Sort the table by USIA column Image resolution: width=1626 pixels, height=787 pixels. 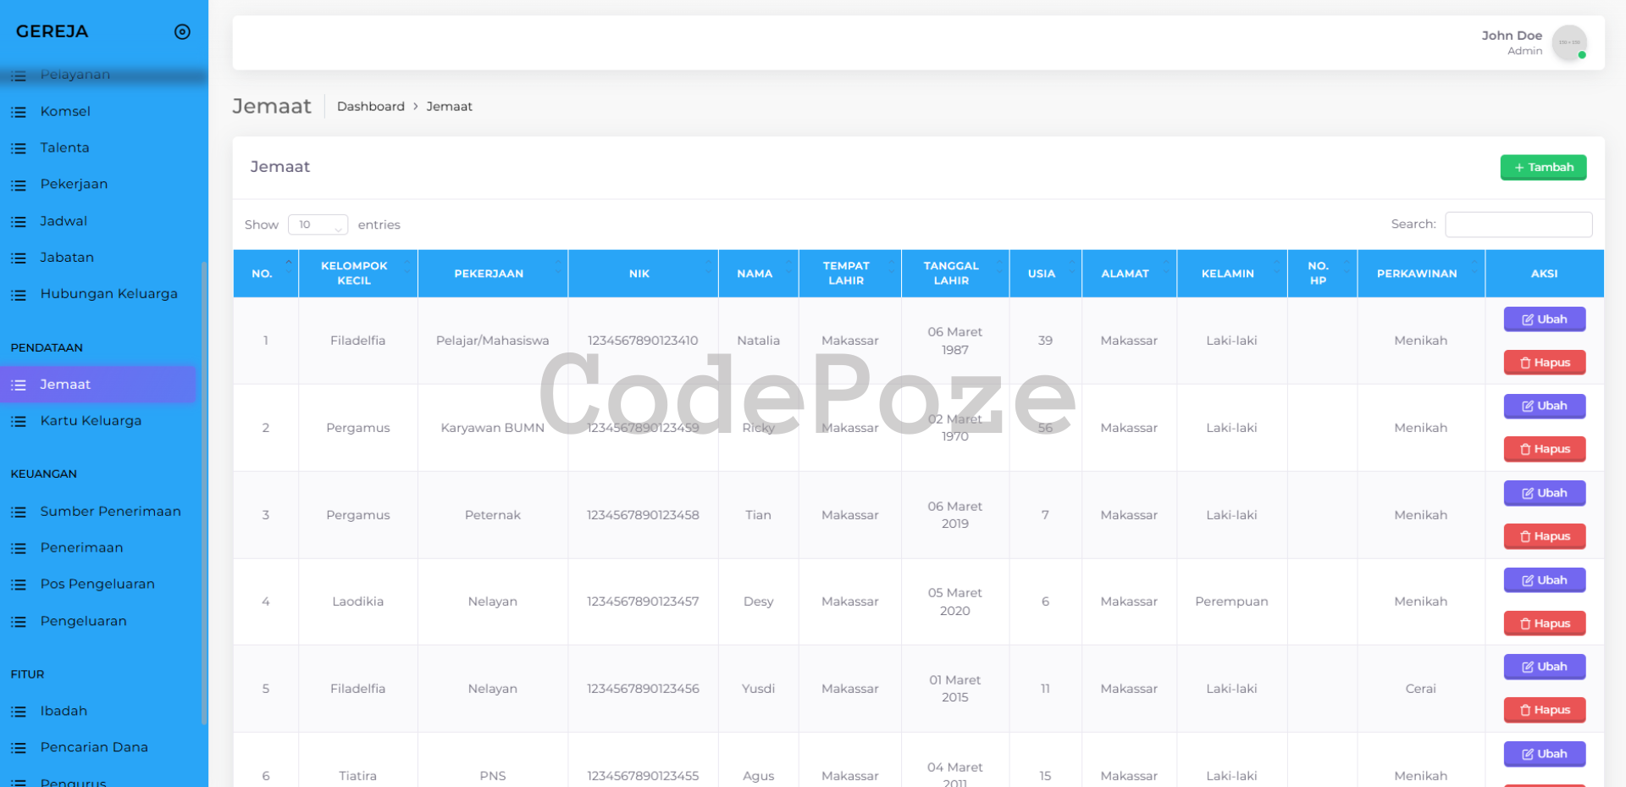(x=1042, y=274)
